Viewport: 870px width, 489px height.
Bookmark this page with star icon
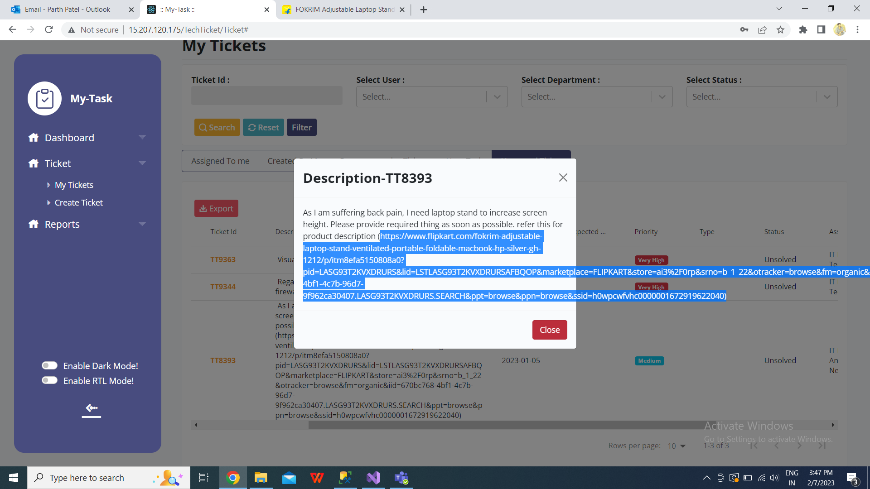[780, 29]
